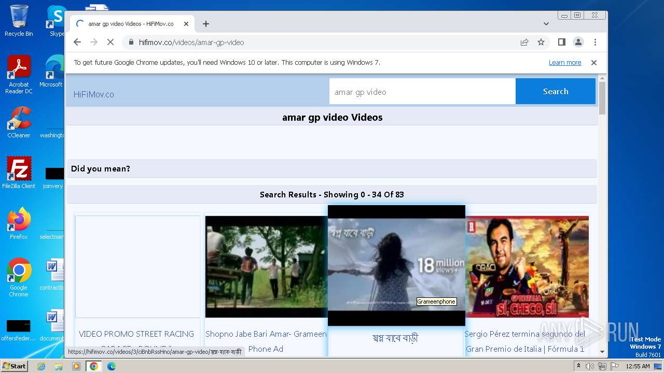Dismiss the Chrome update notification bar

pyautogui.click(x=594, y=63)
